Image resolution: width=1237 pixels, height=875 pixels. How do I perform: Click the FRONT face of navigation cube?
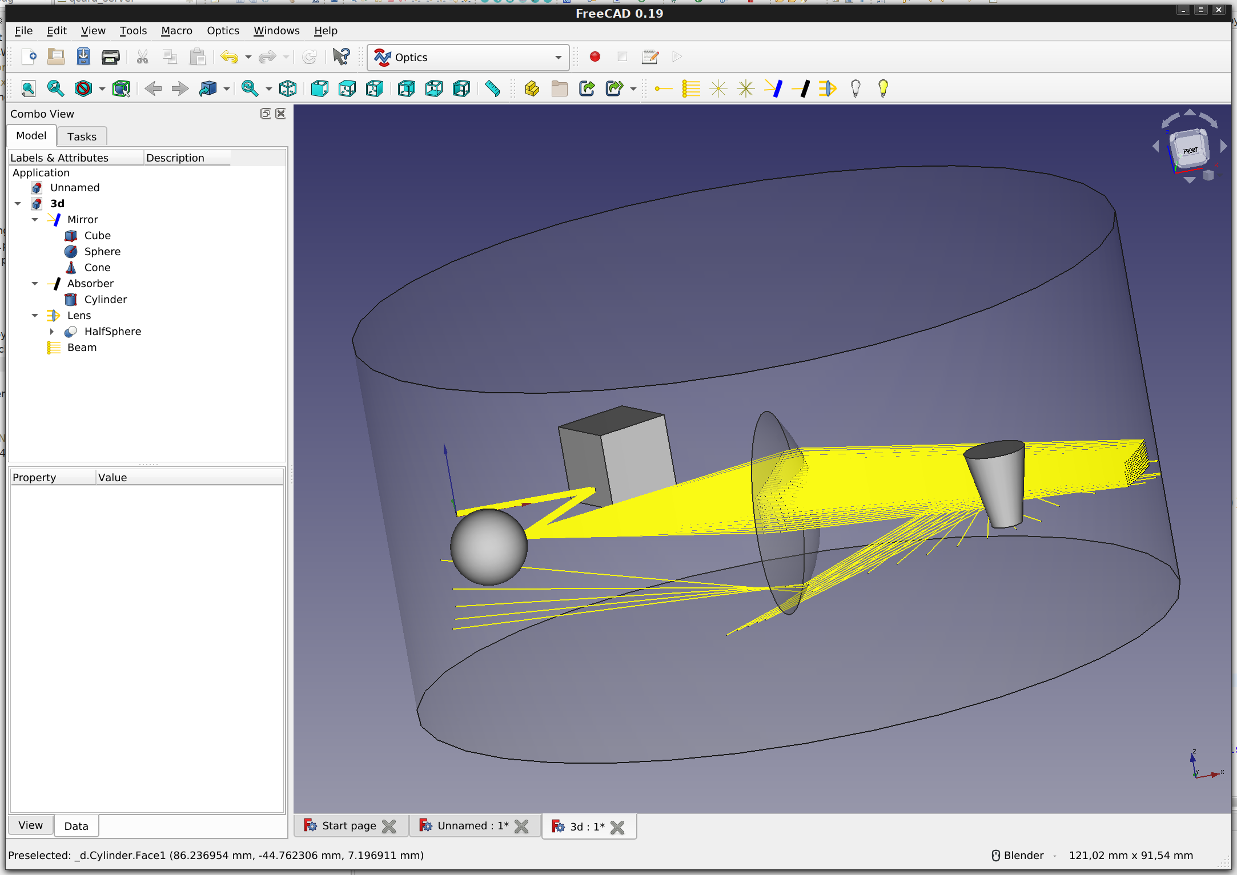(1190, 150)
